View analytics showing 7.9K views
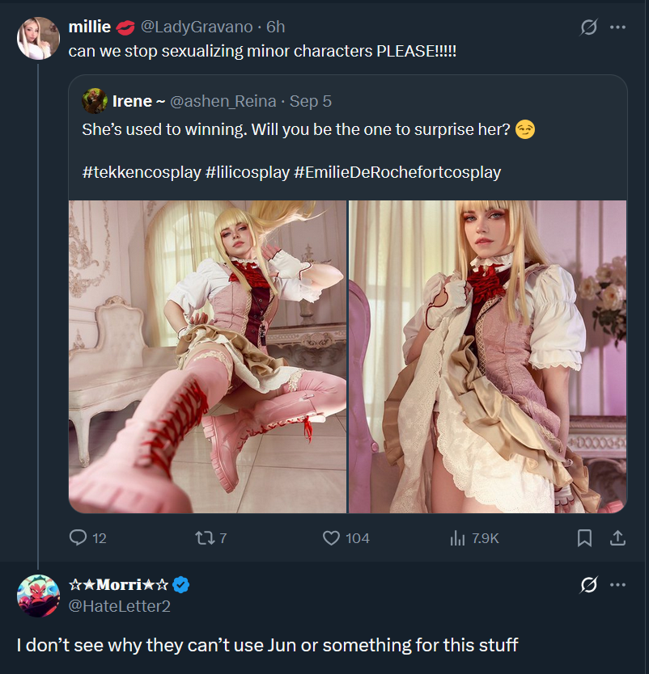 457,537
